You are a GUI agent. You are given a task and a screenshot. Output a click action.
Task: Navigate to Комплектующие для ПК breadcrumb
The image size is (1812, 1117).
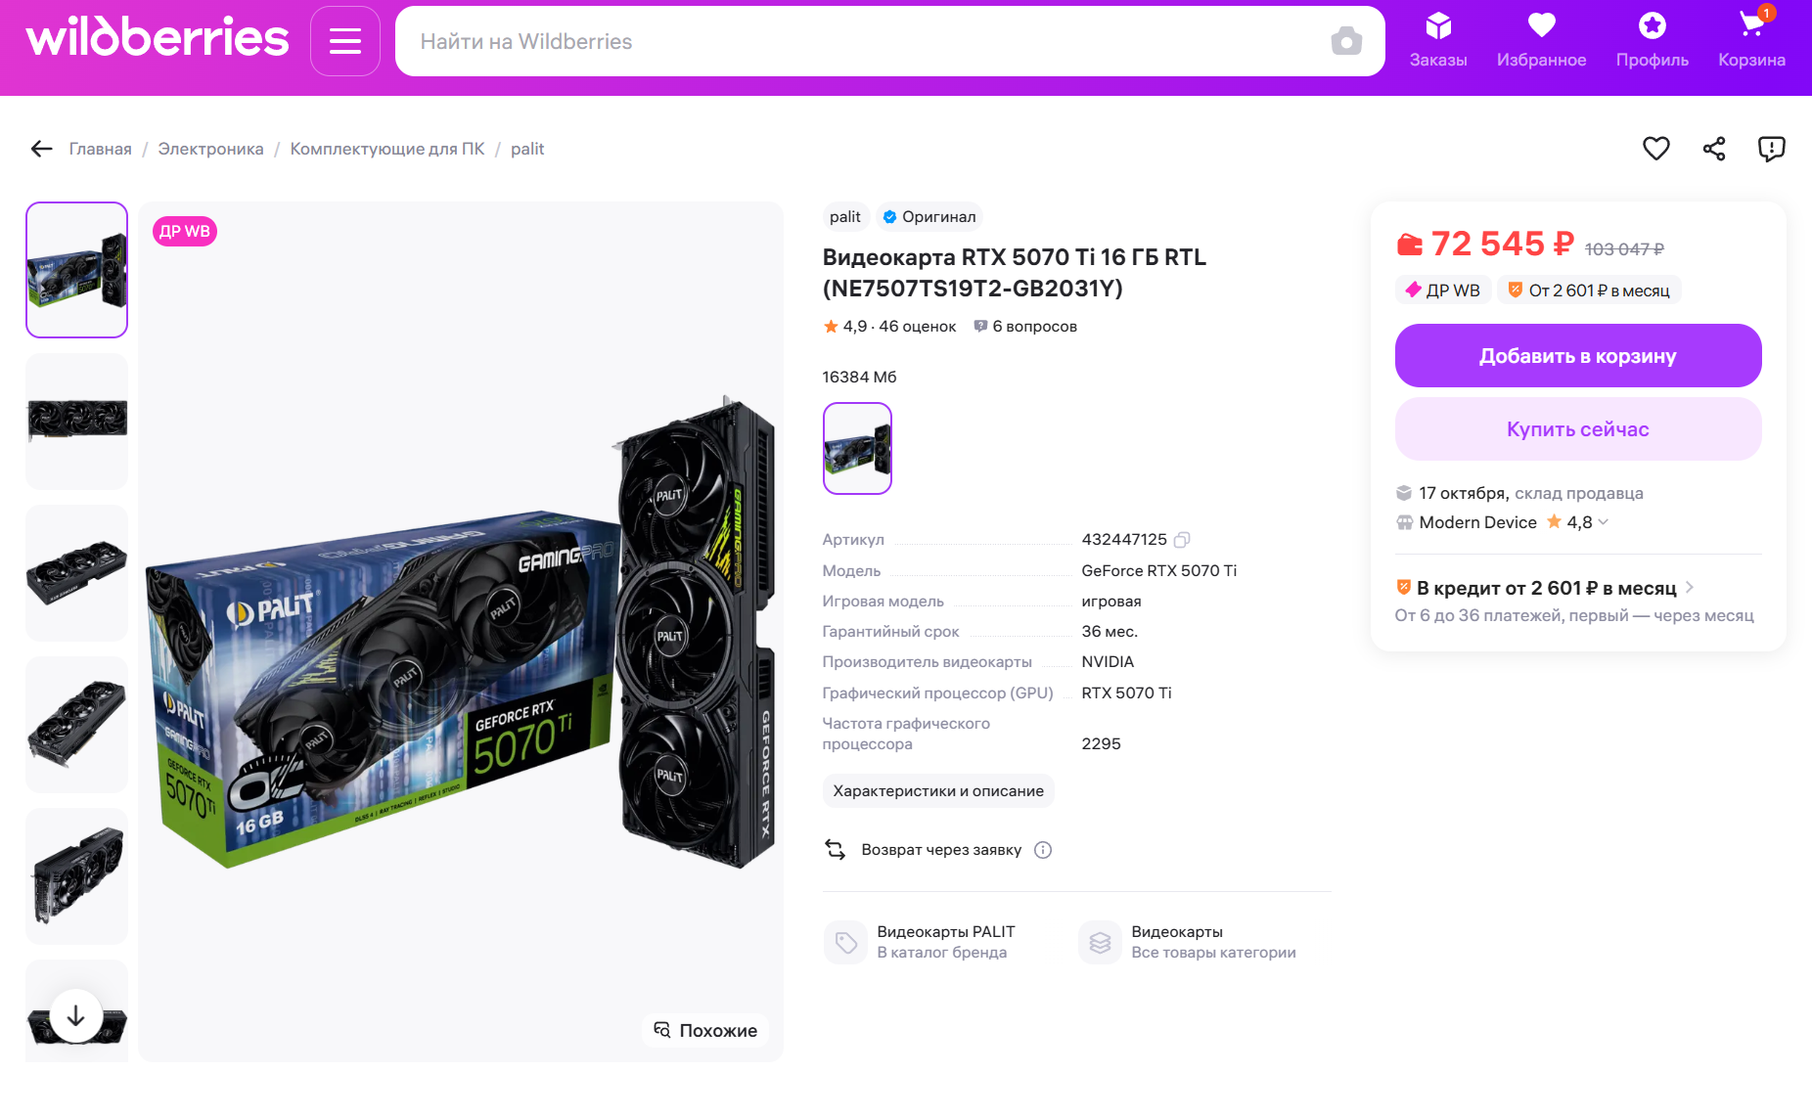click(x=387, y=149)
